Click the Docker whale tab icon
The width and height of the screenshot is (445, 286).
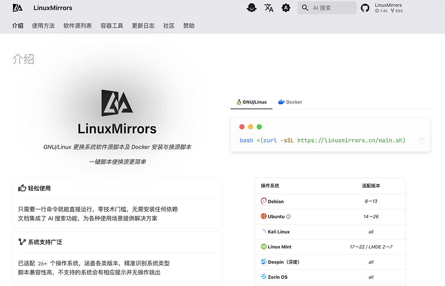[281, 102]
